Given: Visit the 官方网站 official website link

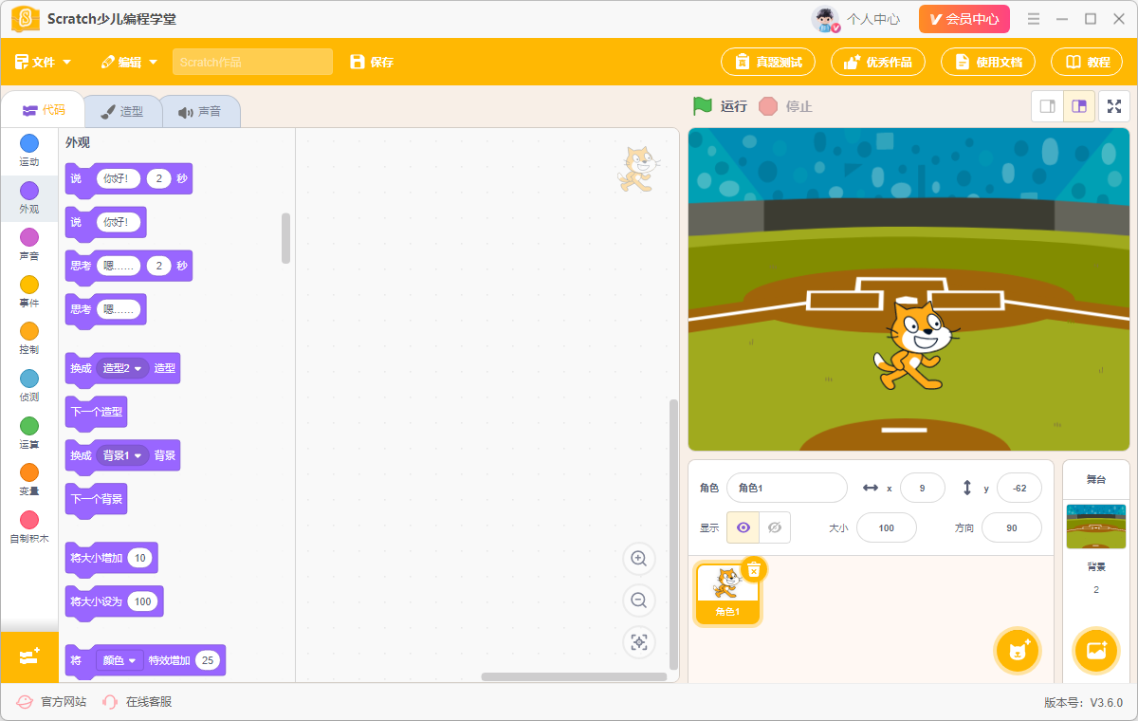Looking at the screenshot, I should pyautogui.click(x=52, y=702).
